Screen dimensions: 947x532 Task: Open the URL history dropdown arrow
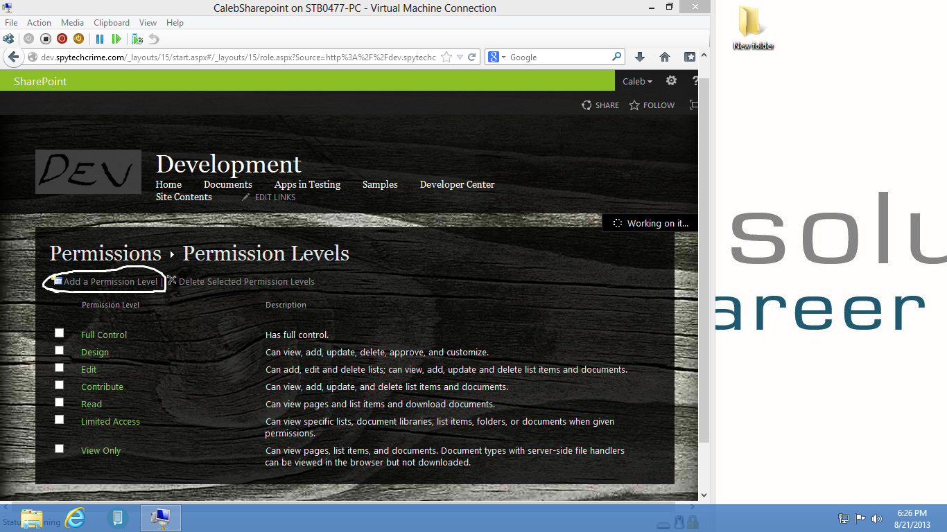pos(460,57)
